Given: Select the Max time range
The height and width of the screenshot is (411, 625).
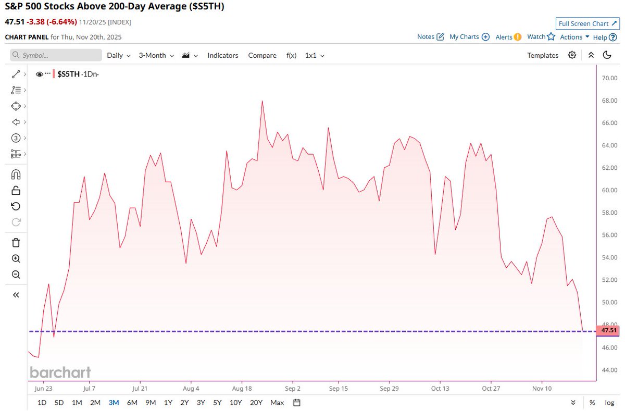Looking at the screenshot, I should coord(277,402).
